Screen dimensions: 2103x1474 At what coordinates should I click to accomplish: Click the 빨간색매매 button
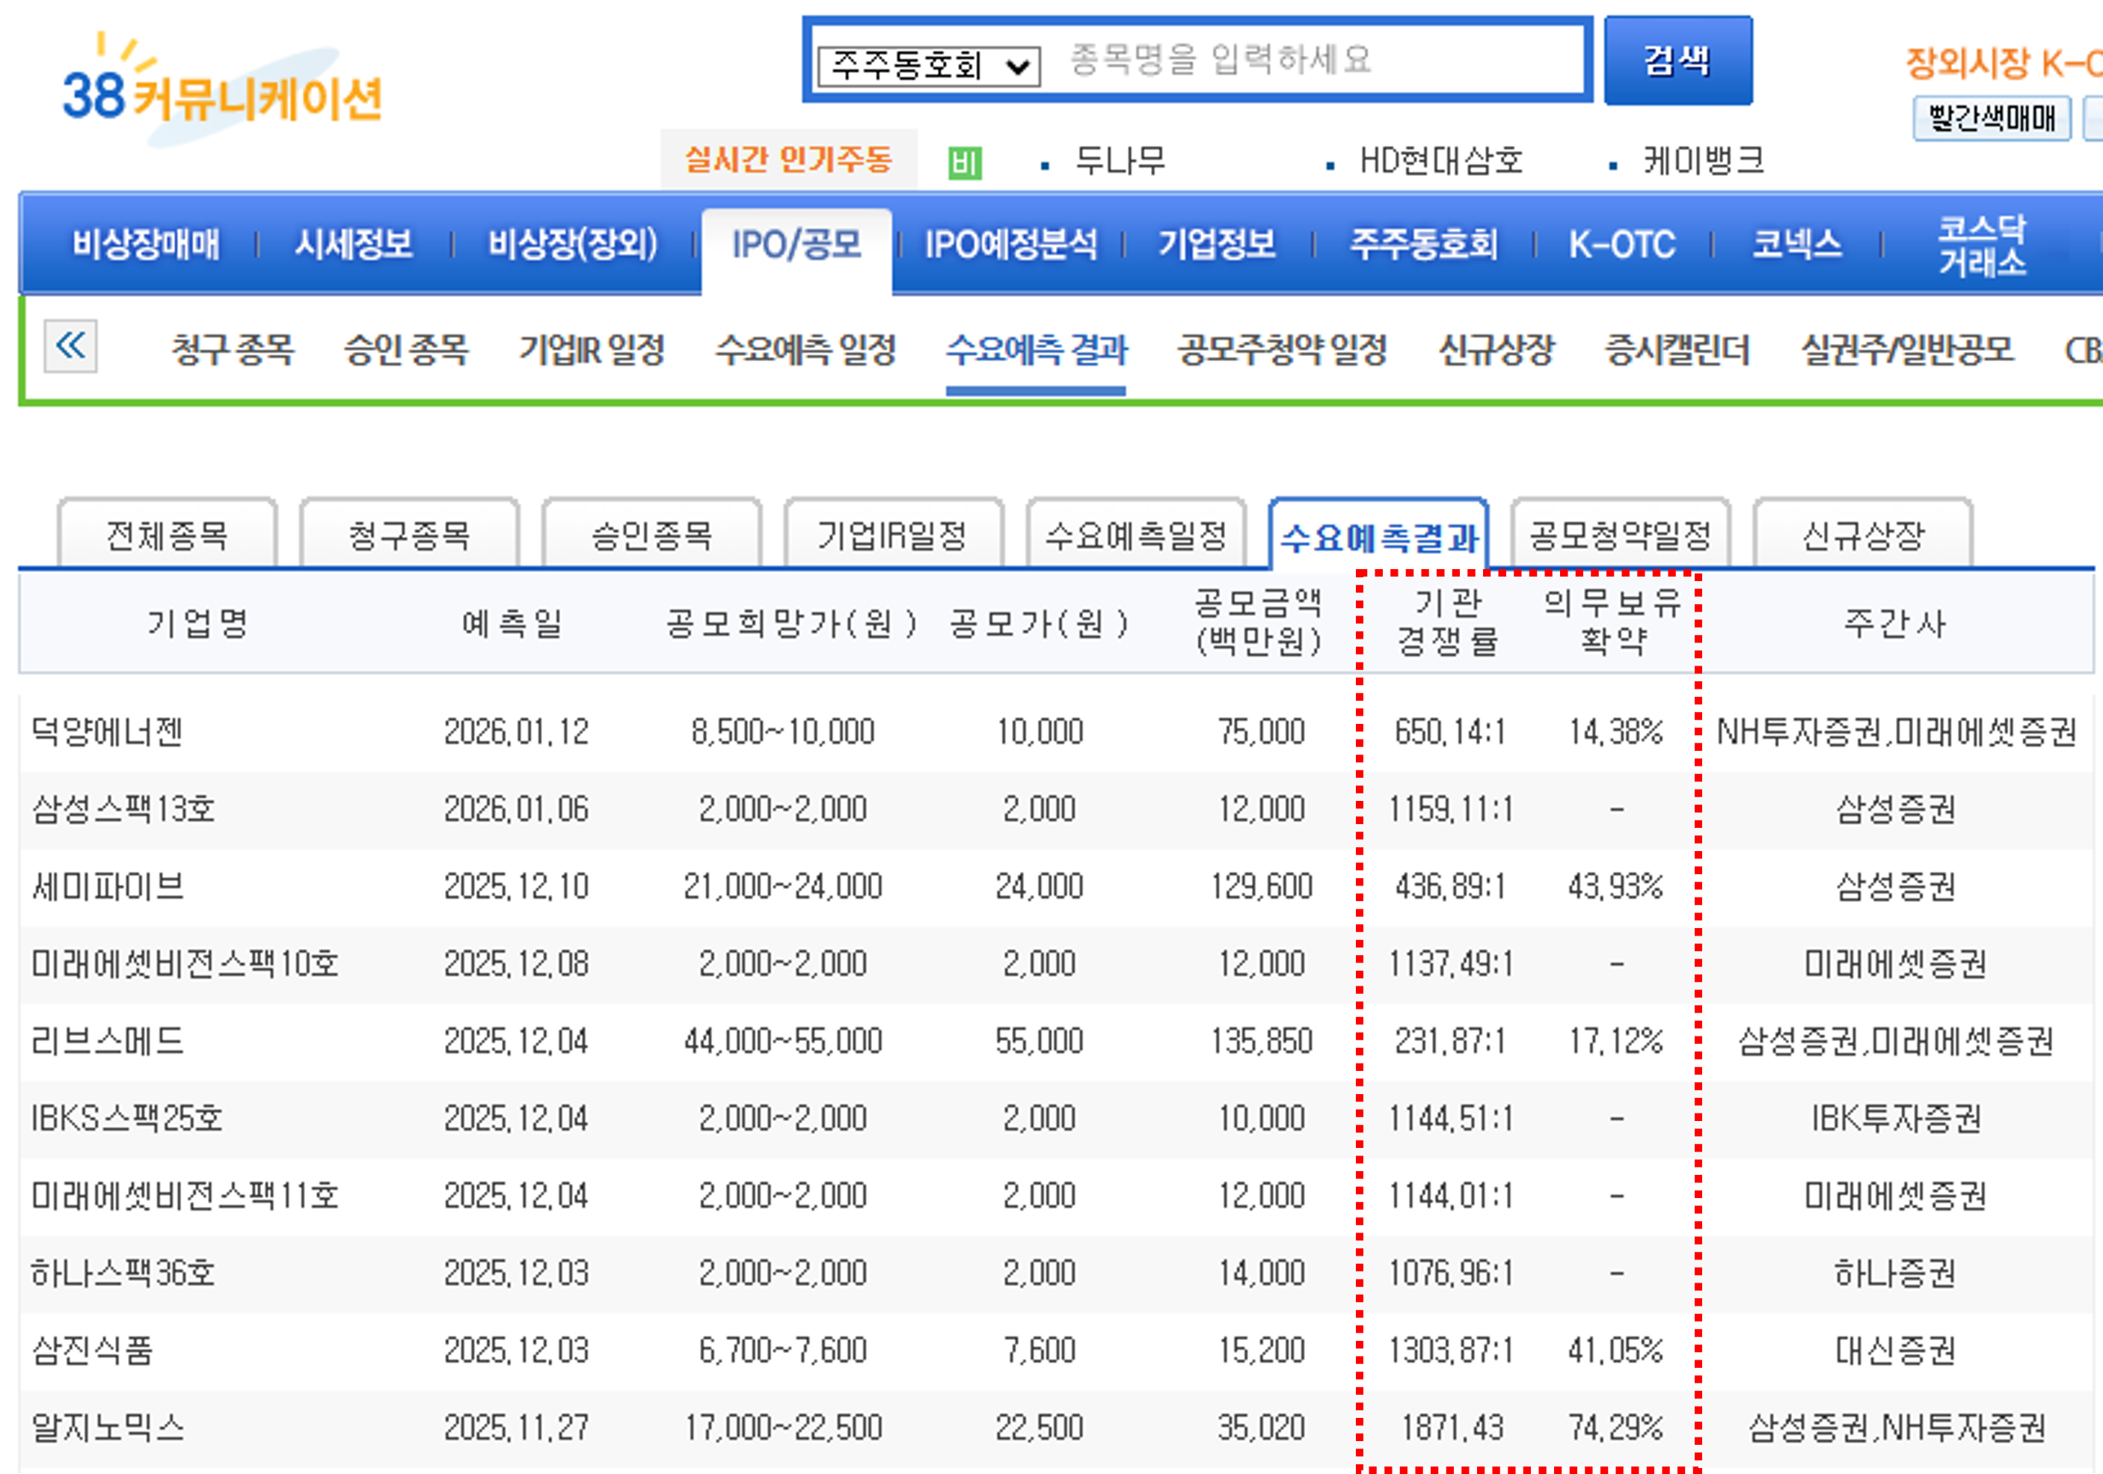click(x=1992, y=118)
